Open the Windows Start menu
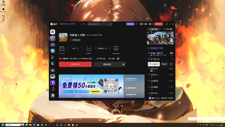 click(x=3, y=125)
